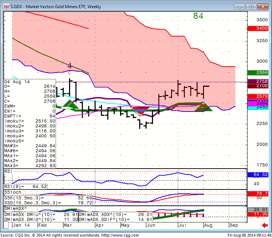Click the gray 29.01 ADX value label
Viewport: 272px width, 238px height.
258,210
